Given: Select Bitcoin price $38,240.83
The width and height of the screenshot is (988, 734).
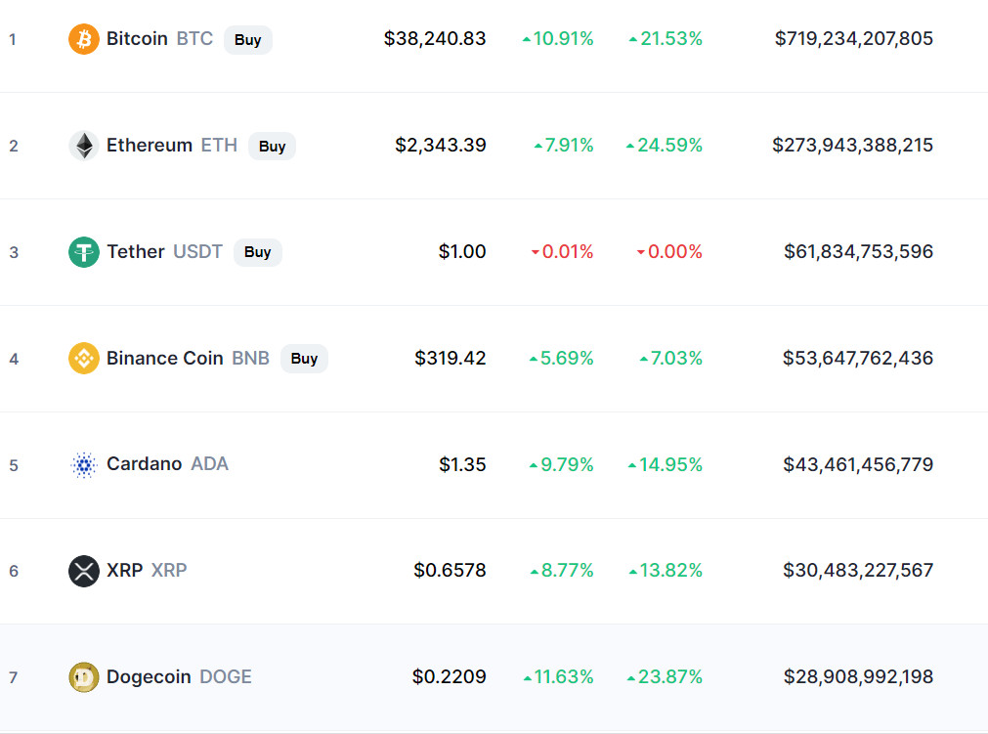Looking at the screenshot, I should (x=435, y=38).
